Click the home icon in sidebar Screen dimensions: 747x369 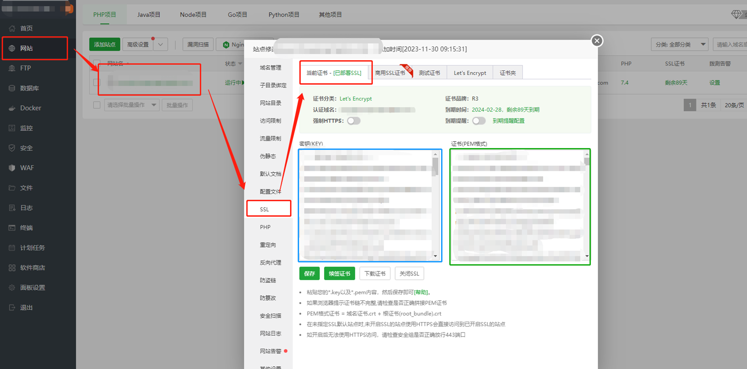click(x=12, y=28)
